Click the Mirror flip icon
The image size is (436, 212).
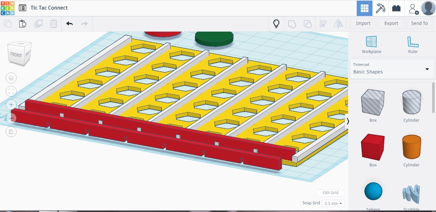coord(338,24)
